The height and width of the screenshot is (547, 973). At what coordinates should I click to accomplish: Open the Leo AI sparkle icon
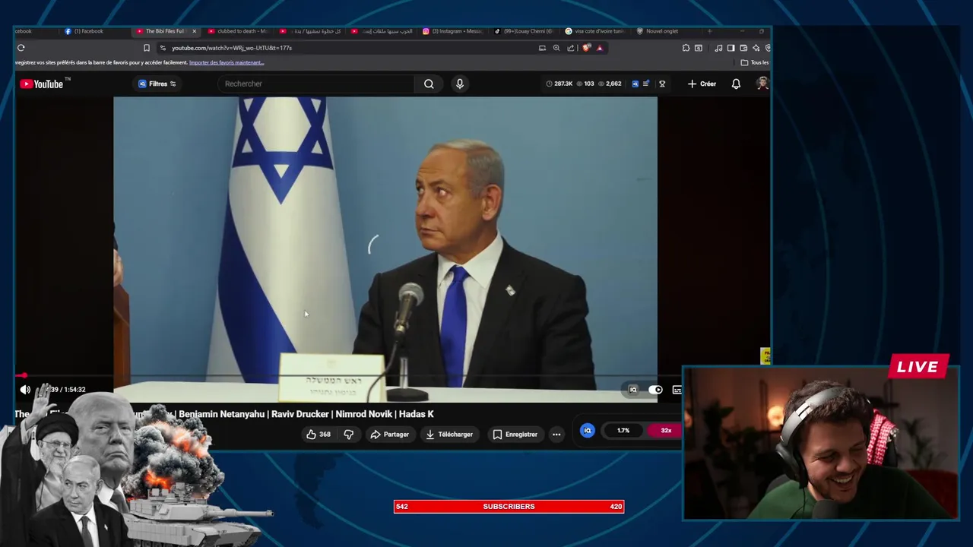[x=756, y=48]
